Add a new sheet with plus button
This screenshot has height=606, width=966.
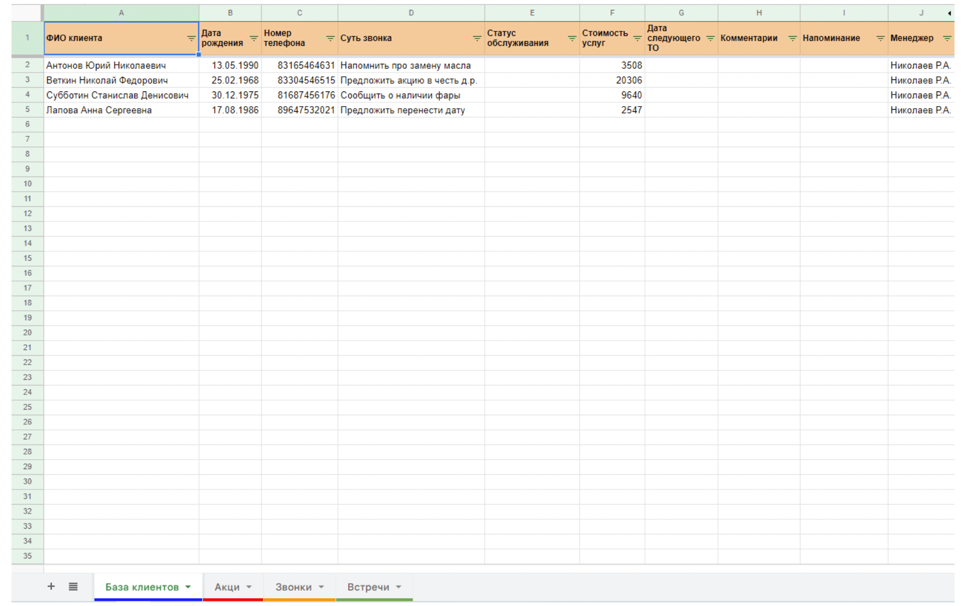point(51,586)
